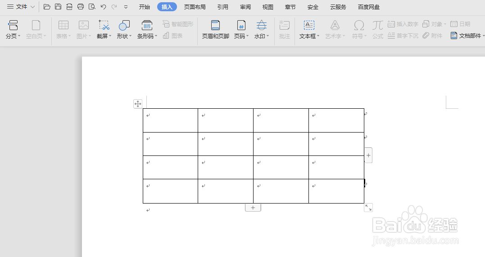Click the open folder icon
This screenshot has height=257, width=485.
[47, 7]
